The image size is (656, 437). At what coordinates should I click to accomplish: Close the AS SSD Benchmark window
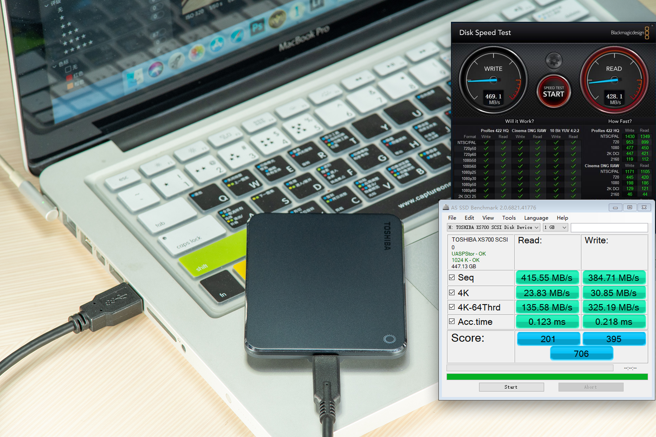click(644, 207)
